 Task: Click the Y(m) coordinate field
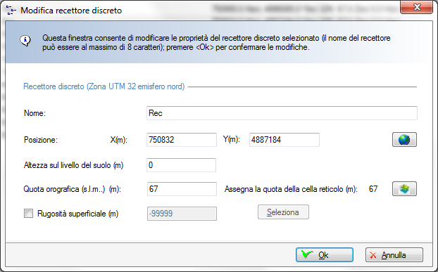(x=284, y=140)
